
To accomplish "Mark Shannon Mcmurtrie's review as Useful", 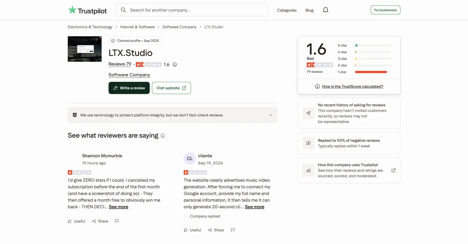I will coord(77,221).
